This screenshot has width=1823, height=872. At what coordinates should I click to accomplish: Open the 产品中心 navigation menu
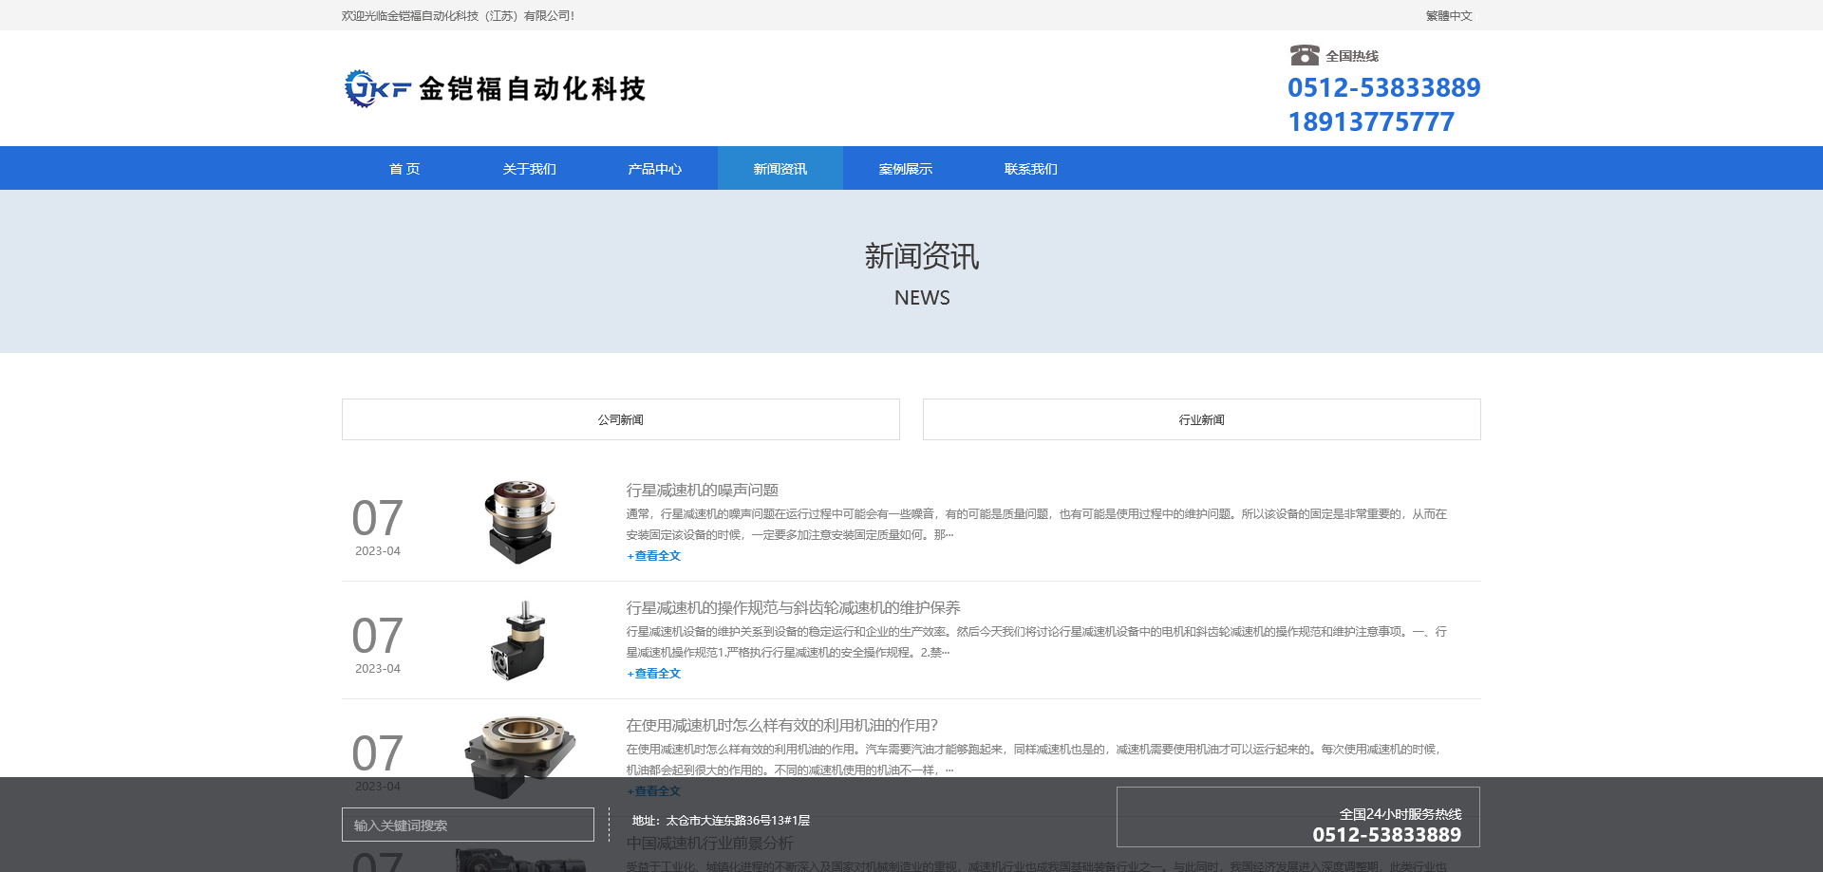655,168
